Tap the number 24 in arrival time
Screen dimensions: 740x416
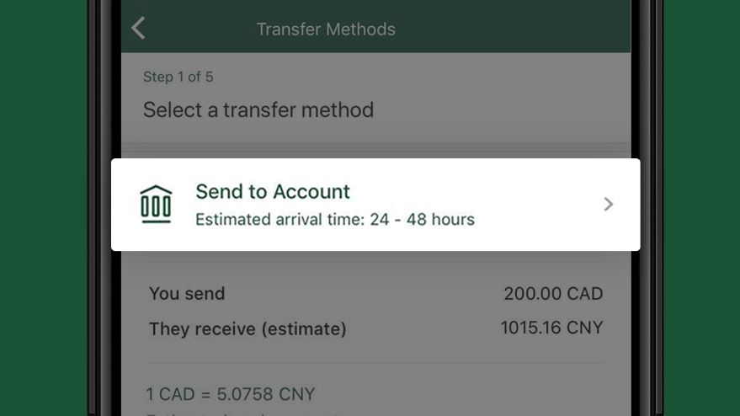(x=379, y=220)
